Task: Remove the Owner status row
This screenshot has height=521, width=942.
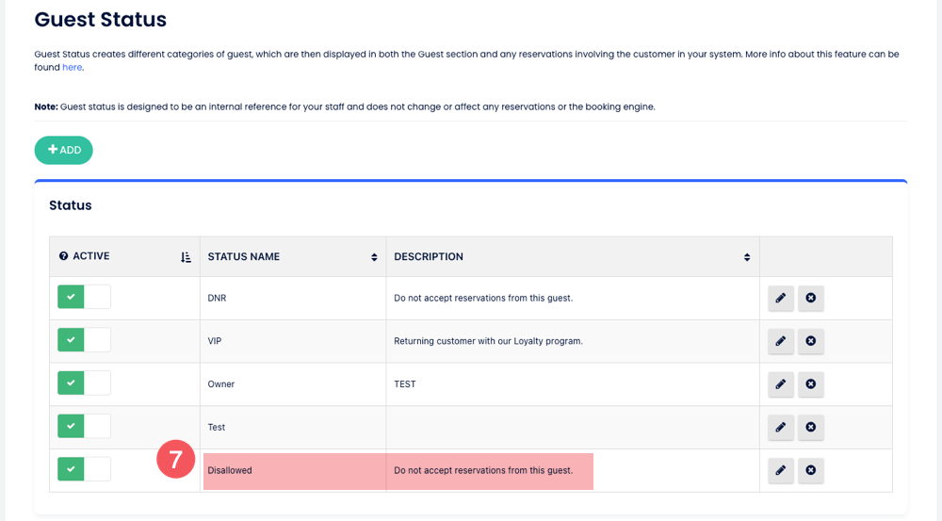Action: 810,384
